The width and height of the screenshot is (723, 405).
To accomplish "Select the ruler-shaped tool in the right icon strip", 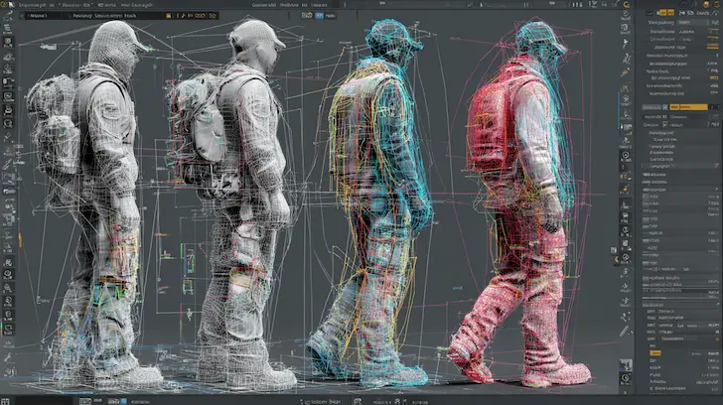I will point(625,331).
